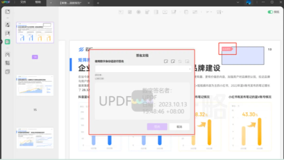Open the Organize Pages sidebar icon
Screen dimensions: 284x160
tap(7, 63)
